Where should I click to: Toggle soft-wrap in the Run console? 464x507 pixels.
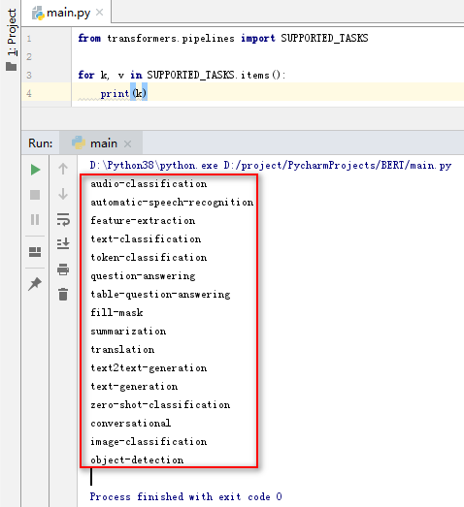click(63, 219)
